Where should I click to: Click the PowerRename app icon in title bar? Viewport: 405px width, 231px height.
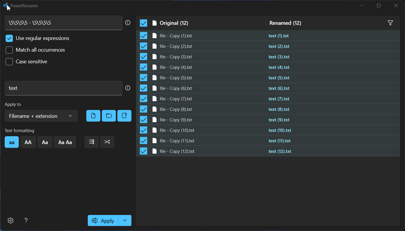(x=6, y=6)
